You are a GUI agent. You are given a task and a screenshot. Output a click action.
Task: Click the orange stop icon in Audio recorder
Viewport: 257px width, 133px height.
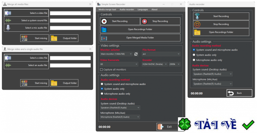point(197,24)
